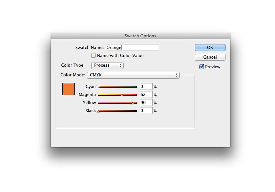This screenshot has height=192, width=275.
Task: Toggle the Preview checkbox
Action: click(x=202, y=67)
